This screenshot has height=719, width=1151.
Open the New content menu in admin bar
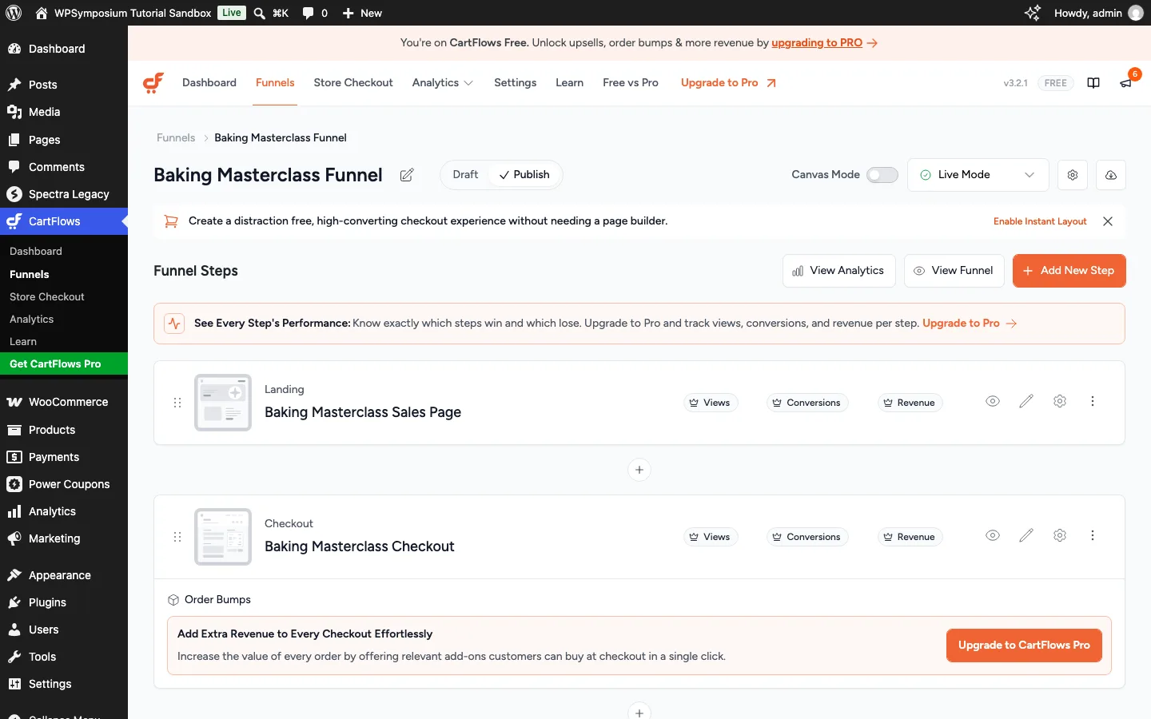click(x=362, y=13)
